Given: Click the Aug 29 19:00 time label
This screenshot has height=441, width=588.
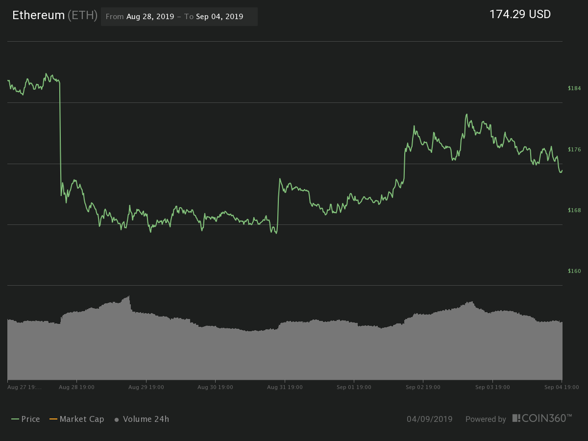Looking at the screenshot, I should (146, 387).
